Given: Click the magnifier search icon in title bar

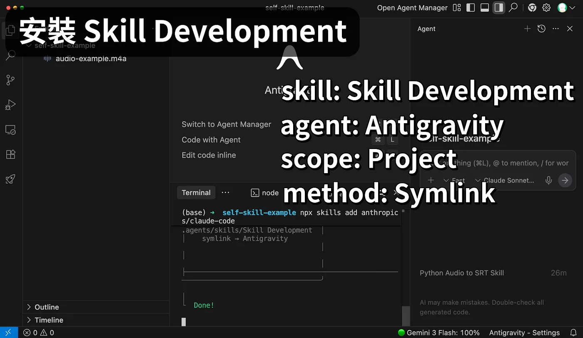Looking at the screenshot, I should point(513,7).
